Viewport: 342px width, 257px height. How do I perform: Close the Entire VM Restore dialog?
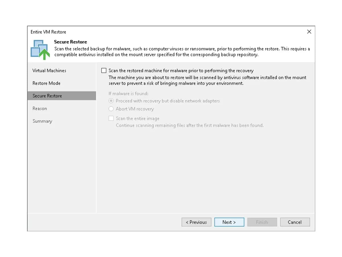(x=309, y=32)
